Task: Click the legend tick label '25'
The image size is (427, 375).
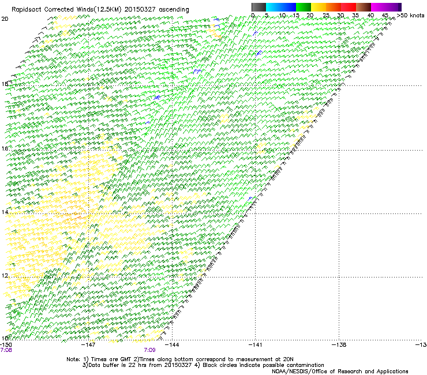Action: click(326, 16)
